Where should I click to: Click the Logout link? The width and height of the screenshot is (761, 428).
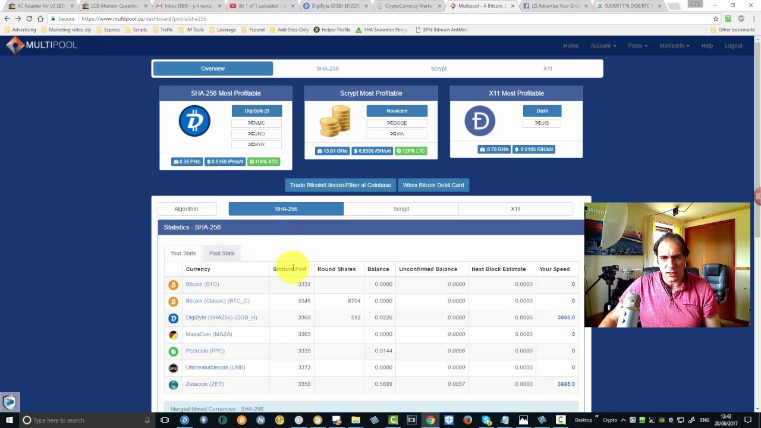coord(734,46)
